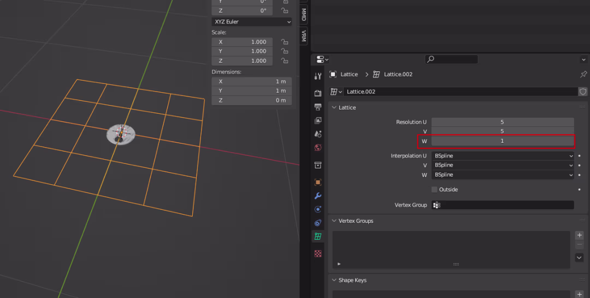The image size is (590, 298).
Task: Open the Properties editor type dropdown
Action: point(322,59)
